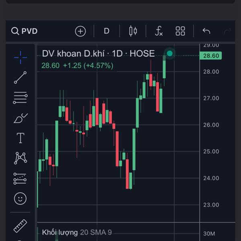Viewport: 241px width, 241px height.
Task: Open the XABCD pattern tool
Action: [x=20, y=158]
